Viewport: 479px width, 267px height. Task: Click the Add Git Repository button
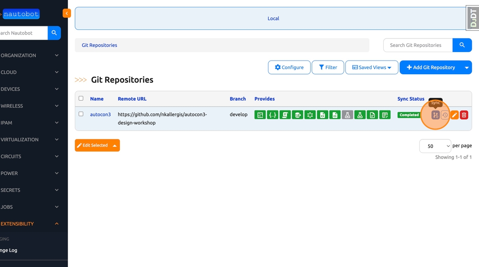pos(431,67)
